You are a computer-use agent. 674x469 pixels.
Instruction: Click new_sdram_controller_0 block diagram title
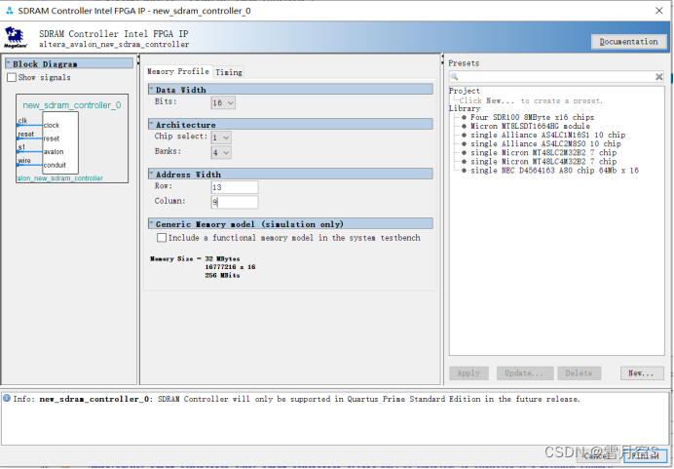click(x=72, y=105)
